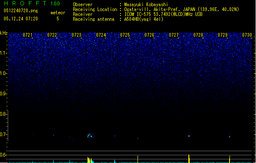The width and height of the screenshot is (256, 163).
Task: Select antenna value A504HB(yagi 4el)
Action: coord(144,19)
